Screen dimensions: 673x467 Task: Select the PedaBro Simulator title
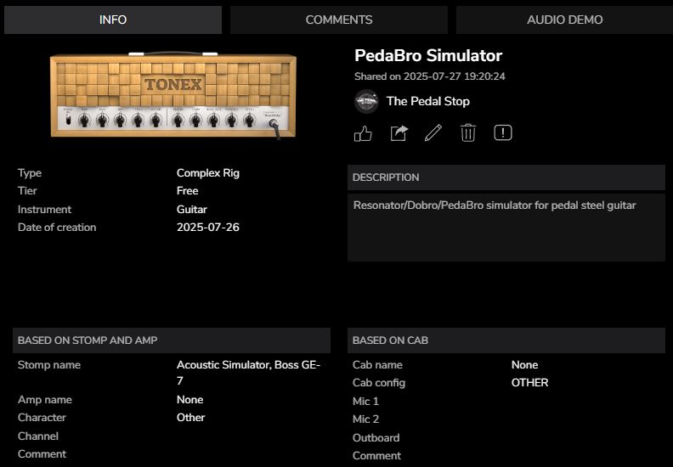click(428, 56)
